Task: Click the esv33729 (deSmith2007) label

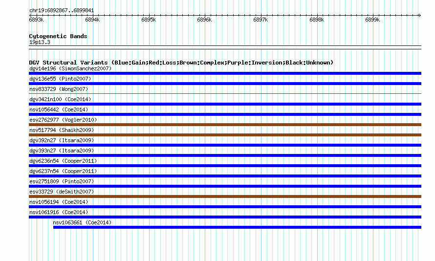Action: coord(62,192)
